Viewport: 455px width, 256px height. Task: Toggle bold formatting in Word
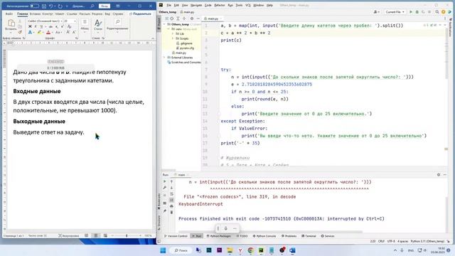point(30,26)
